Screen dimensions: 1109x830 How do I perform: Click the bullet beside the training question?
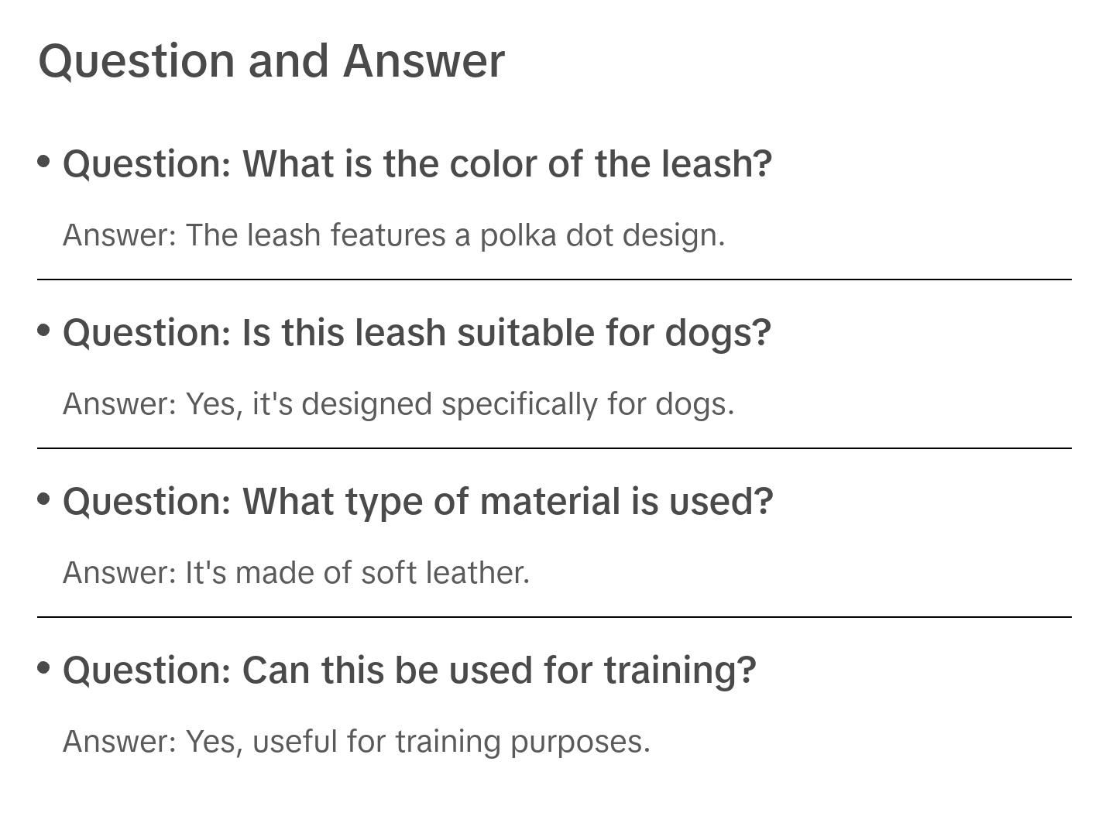pos(44,667)
